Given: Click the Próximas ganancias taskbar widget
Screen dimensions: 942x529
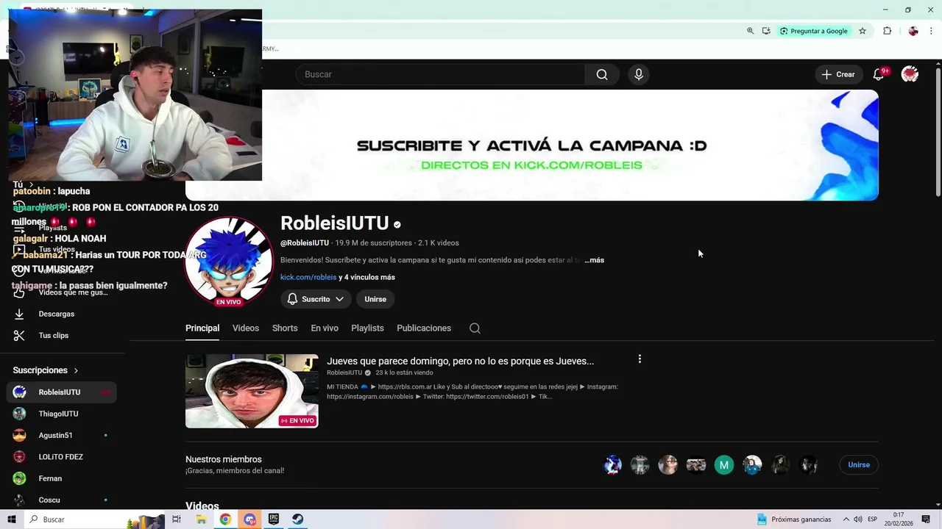Looking at the screenshot, I should (795, 519).
